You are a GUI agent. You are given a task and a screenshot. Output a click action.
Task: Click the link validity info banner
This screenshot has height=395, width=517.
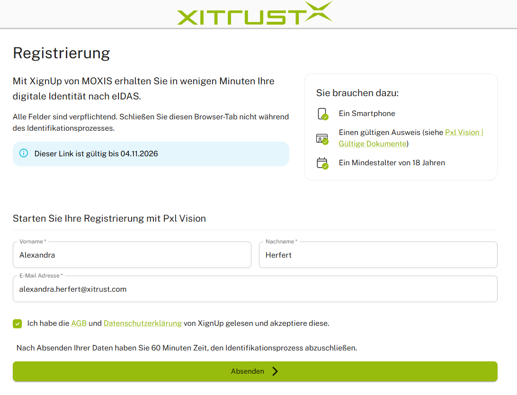(151, 153)
